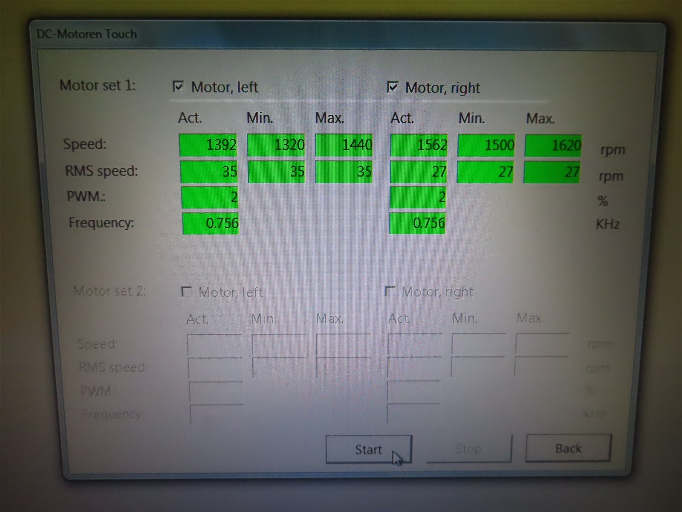
Task: Select left motor maximum speed field showing 1440
Action: tap(344, 145)
